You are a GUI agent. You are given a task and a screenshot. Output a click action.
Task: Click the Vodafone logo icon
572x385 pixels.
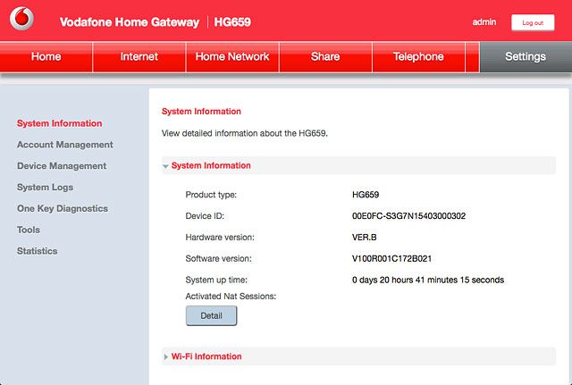[21, 18]
